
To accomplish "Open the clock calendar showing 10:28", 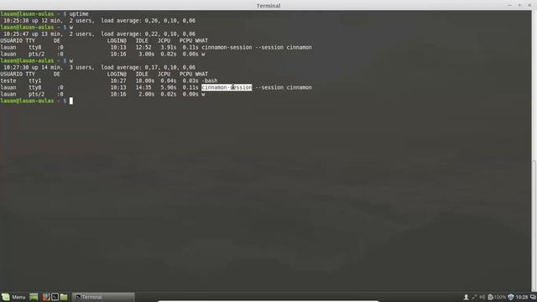I will click(522, 297).
